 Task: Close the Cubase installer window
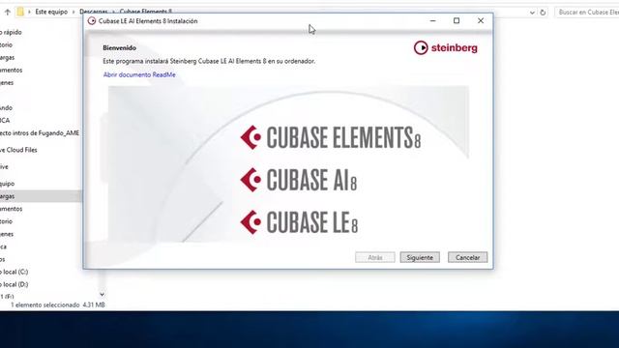point(481,20)
